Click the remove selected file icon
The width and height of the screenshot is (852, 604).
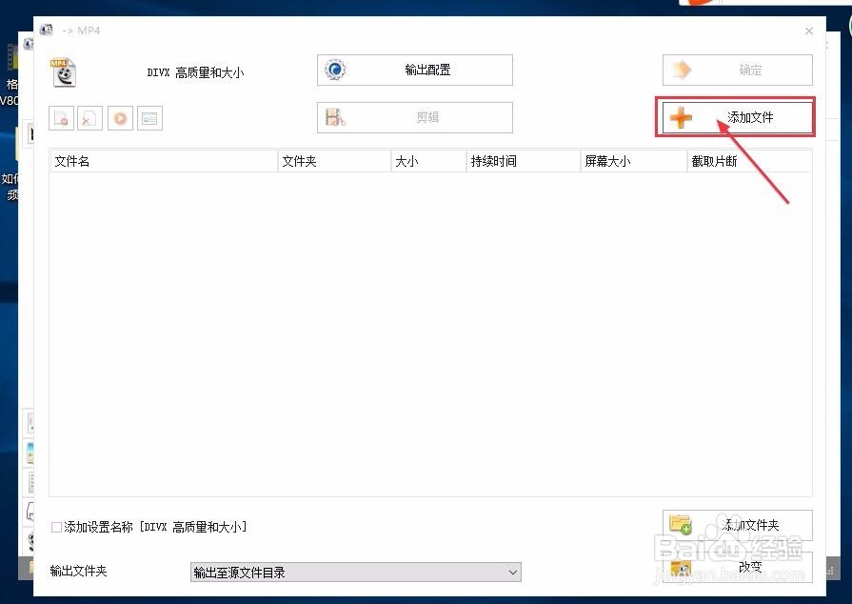pyautogui.click(x=61, y=117)
